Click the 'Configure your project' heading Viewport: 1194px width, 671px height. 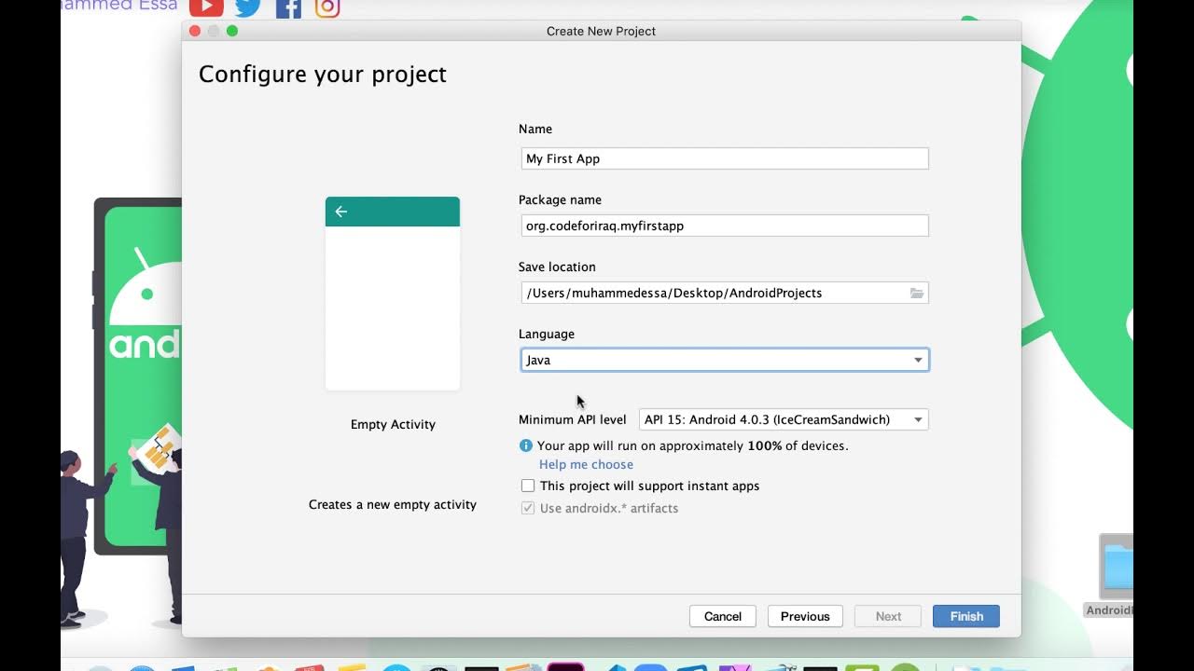[x=323, y=75]
